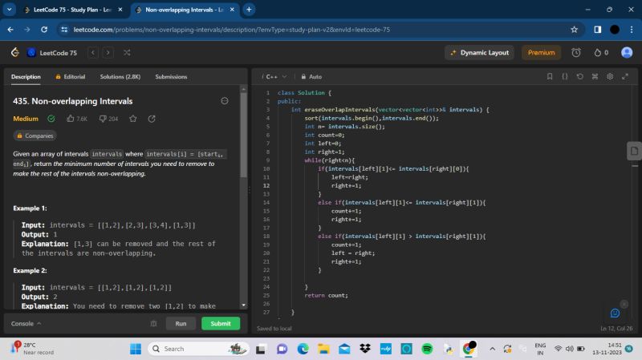Click the Run button

pyautogui.click(x=181, y=324)
